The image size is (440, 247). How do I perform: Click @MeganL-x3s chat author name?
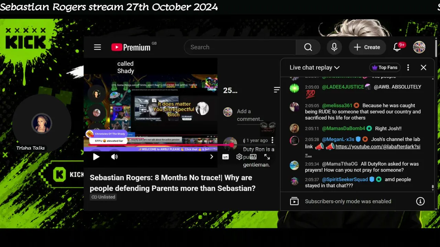tap(338, 139)
